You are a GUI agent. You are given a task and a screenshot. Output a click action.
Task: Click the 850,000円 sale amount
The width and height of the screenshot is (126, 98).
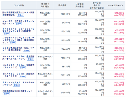pos(82,50)
